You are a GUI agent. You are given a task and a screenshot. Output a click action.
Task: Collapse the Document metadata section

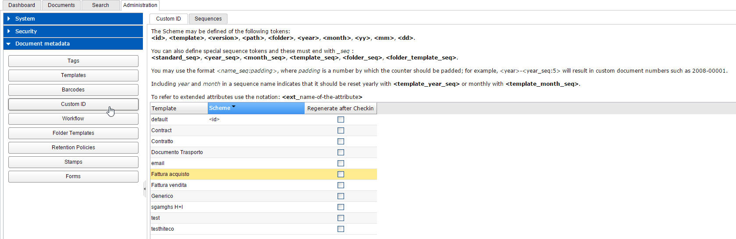click(x=73, y=44)
